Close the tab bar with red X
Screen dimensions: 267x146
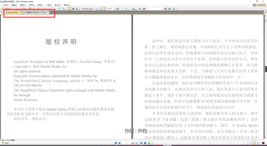coord(265,13)
